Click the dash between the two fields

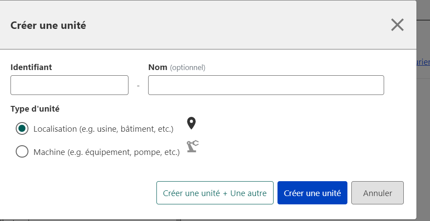(x=138, y=86)
